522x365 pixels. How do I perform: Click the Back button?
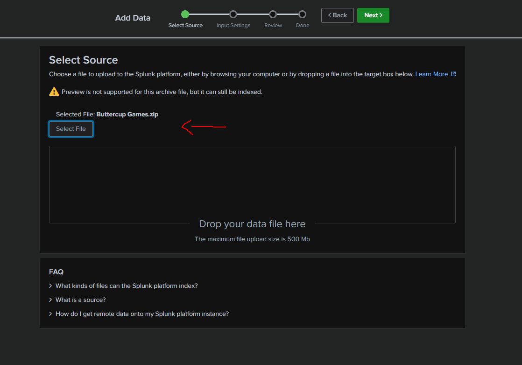click(337, 15)
